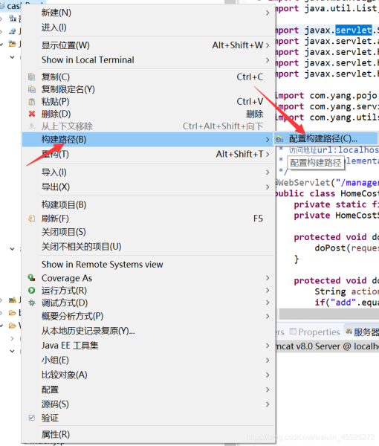Click the editor horizontal scrollbar
The width and height of the screenshot is (379, 446).
point(329,314)
